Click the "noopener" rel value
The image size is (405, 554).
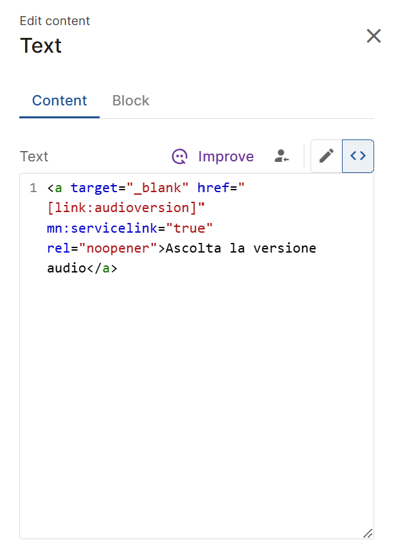coord(118,248)
